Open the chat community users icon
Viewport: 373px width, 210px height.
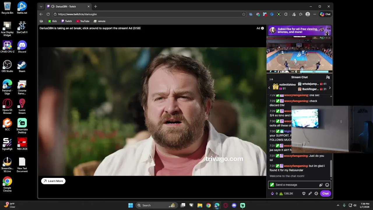coord(328,77)
